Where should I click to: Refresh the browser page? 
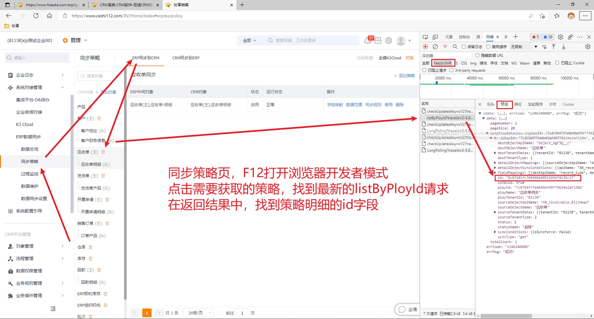(36, 16)
